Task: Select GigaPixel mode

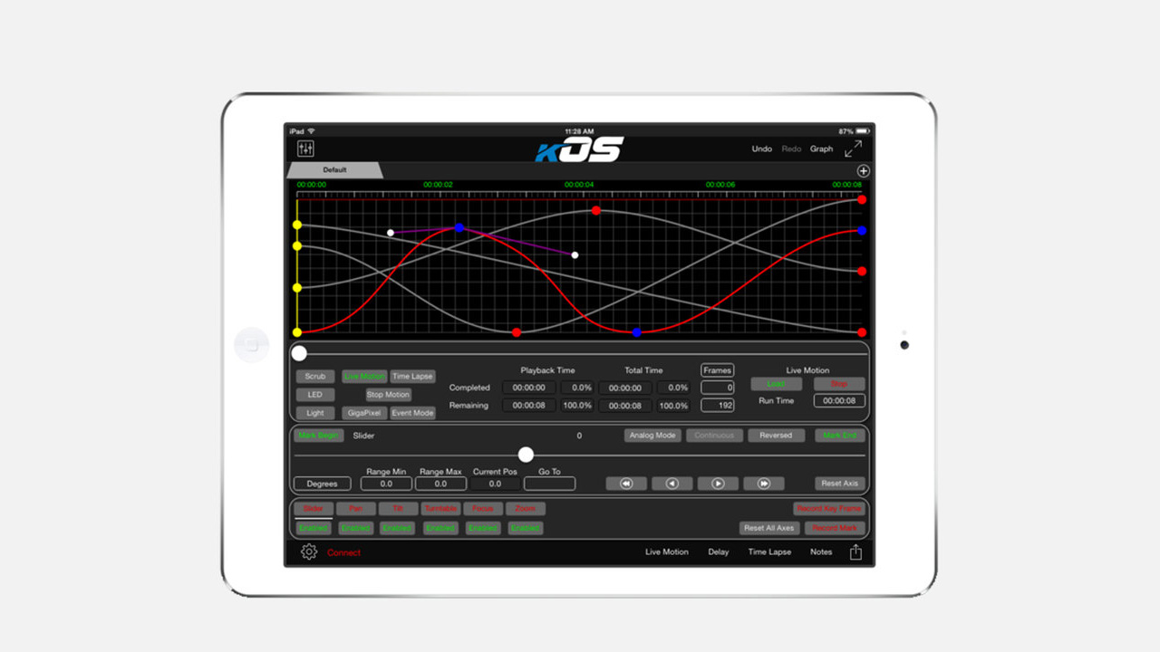Action: click(365, 413)
